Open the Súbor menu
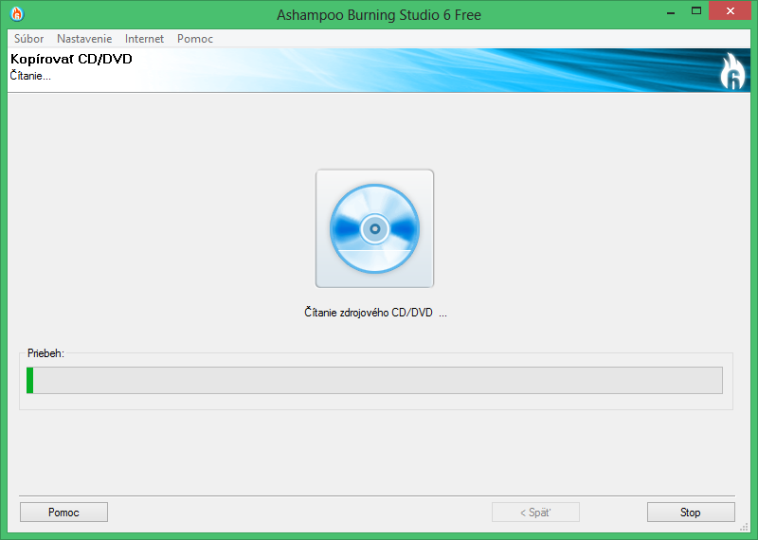 coord(29,39)
